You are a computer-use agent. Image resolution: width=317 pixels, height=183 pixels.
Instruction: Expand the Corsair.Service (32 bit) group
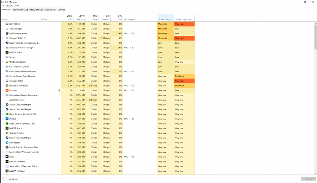pos(3,66)
